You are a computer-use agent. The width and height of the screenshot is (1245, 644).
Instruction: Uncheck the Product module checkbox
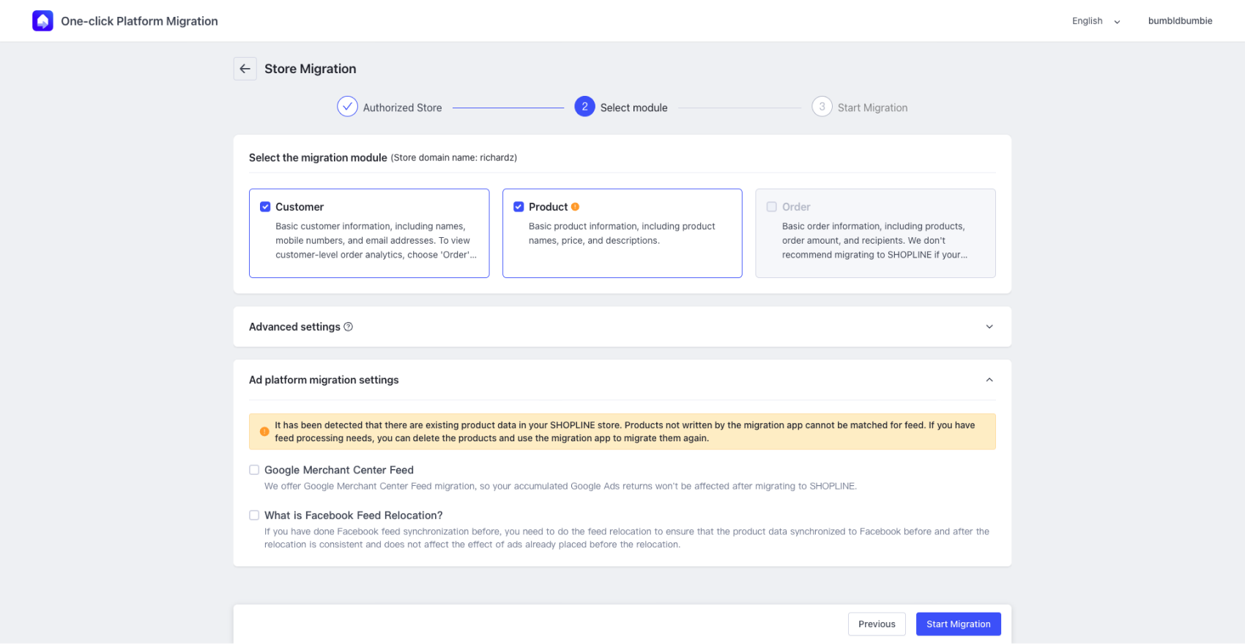519,207
